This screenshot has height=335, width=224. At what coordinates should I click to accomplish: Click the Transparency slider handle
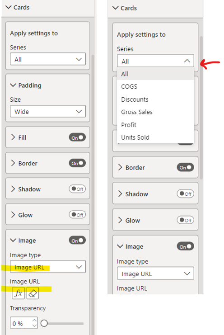pos(44,323)
